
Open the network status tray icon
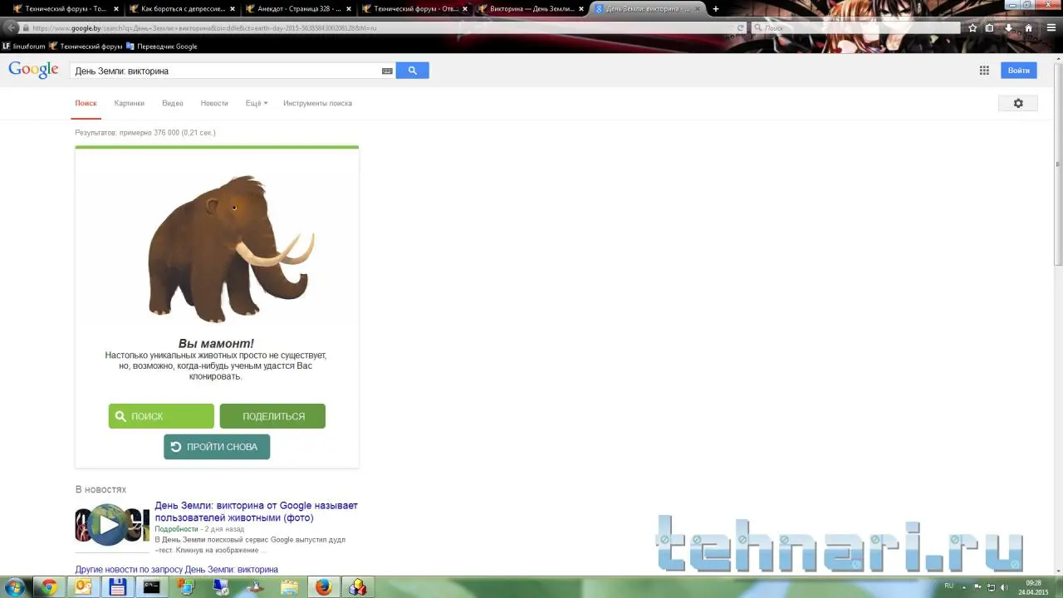click(x=991, y=587)
